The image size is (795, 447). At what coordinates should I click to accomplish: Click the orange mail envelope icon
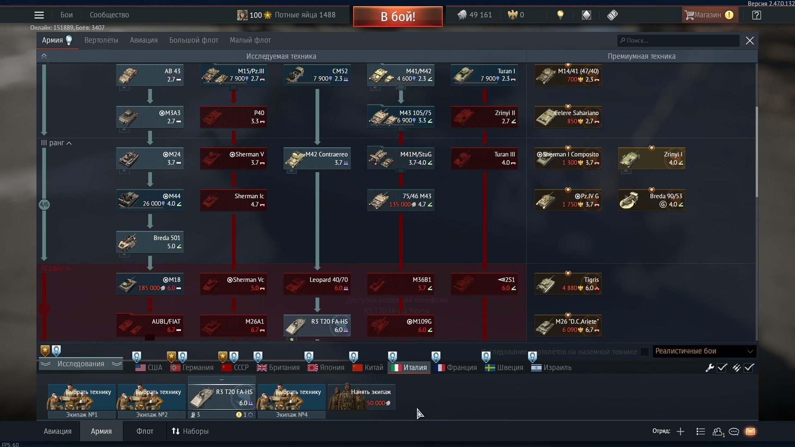pos(750,432)
